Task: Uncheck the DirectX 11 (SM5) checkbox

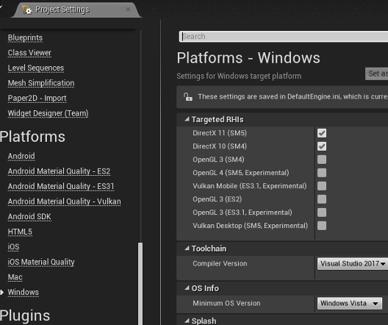Action: click(x=322, y=133)
